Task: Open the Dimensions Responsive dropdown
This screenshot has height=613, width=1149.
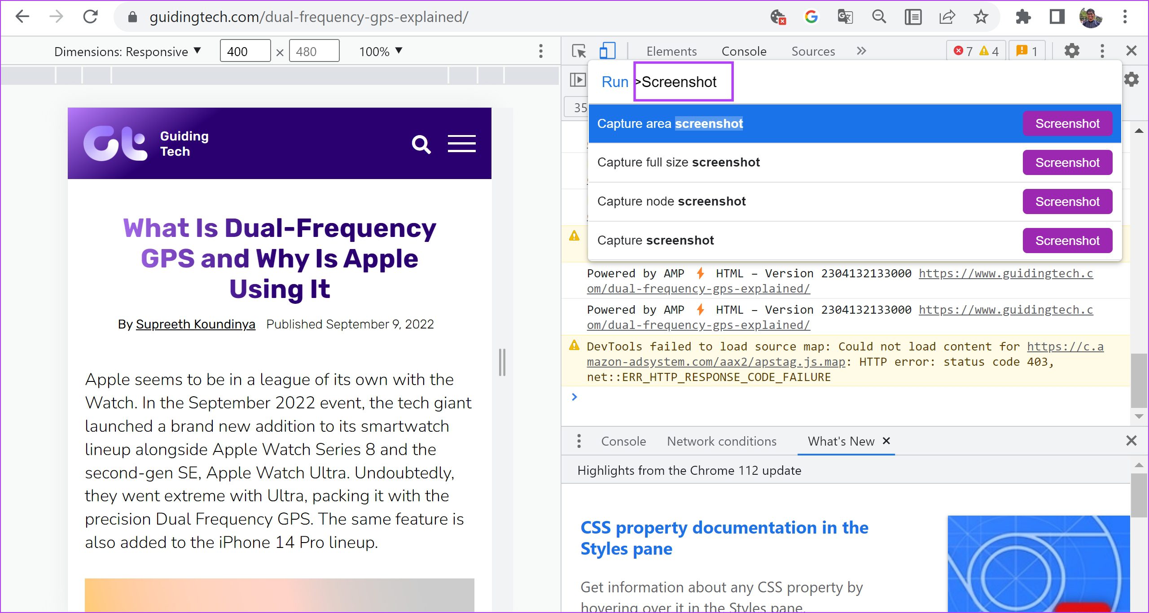Action: (127, 51)
